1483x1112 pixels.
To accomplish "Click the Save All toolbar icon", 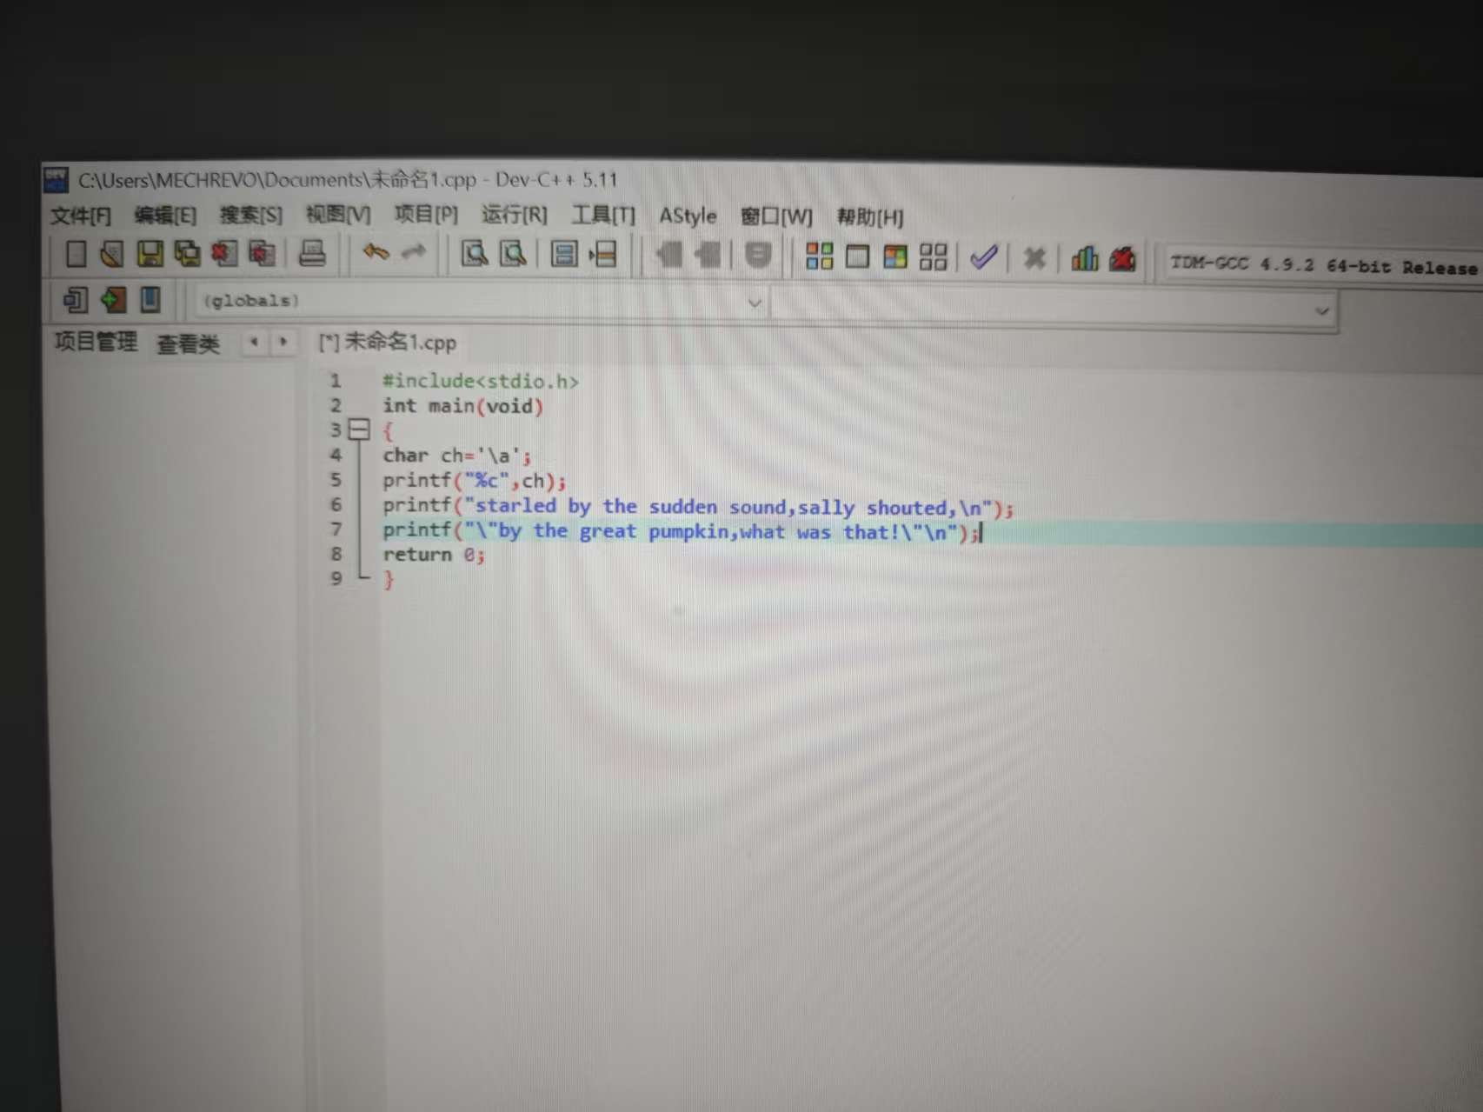I will pos(187,254).
